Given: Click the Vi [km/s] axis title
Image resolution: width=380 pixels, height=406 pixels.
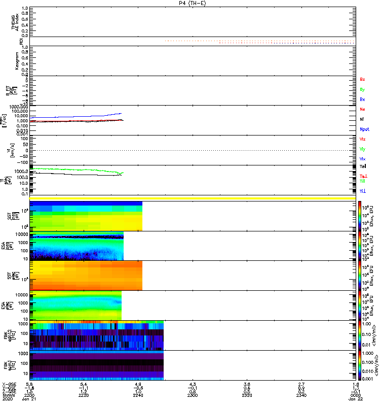Looking at the screenshot, I should pyautogui.click(x=12, y=150).
